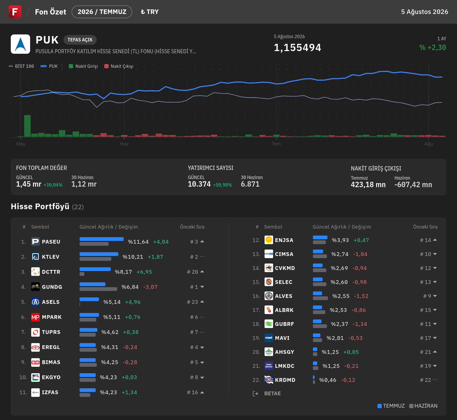This screenshot has height=420, width=457.
Task: Click the Haz marker on chart axis
Action: click(x=124, y=144)
